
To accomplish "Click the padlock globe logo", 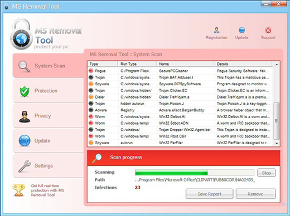I will click(x=21, y=34).
